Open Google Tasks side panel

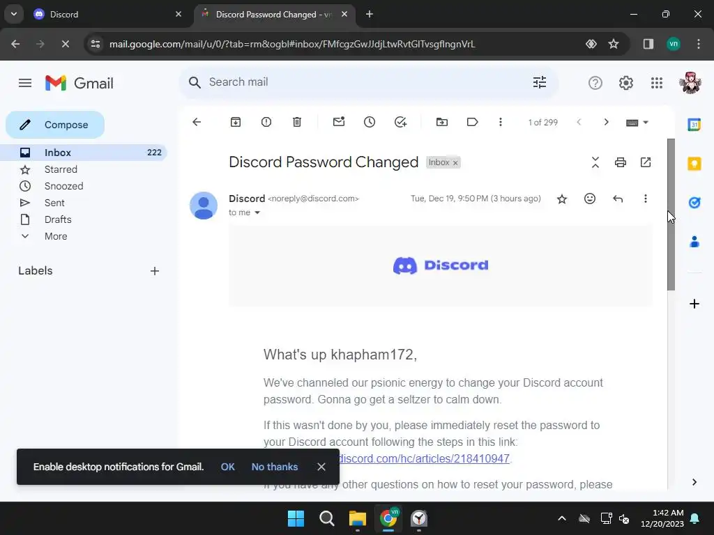tap(694, 203)
